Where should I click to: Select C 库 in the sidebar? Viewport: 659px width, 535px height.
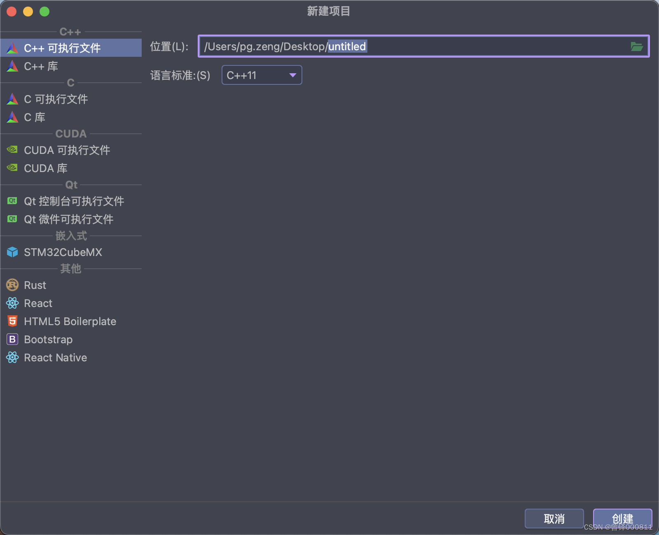point(35,117)
